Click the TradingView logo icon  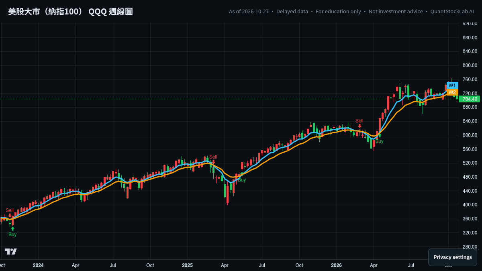point(11,251)
